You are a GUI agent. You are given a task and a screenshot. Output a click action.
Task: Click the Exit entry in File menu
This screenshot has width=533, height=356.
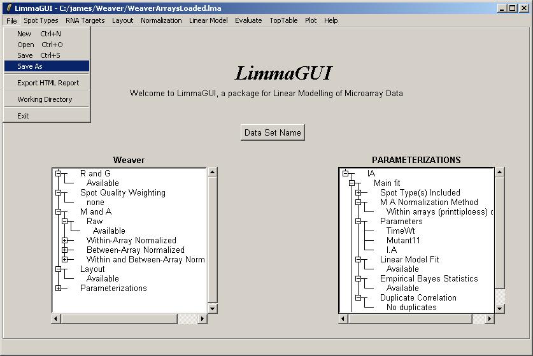(24, 116)
